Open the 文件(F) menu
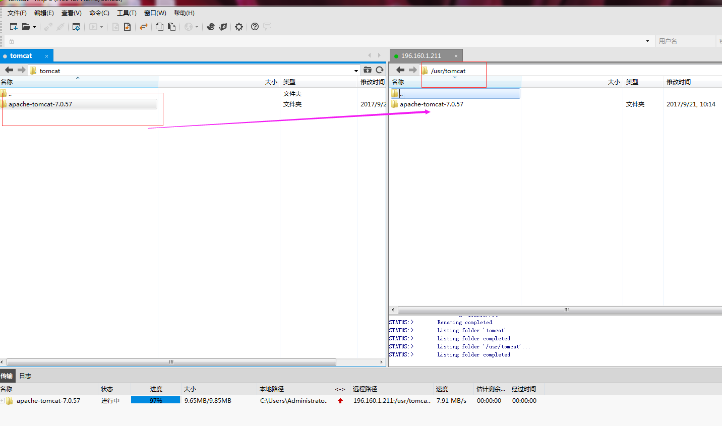 [x=17, y=13]
